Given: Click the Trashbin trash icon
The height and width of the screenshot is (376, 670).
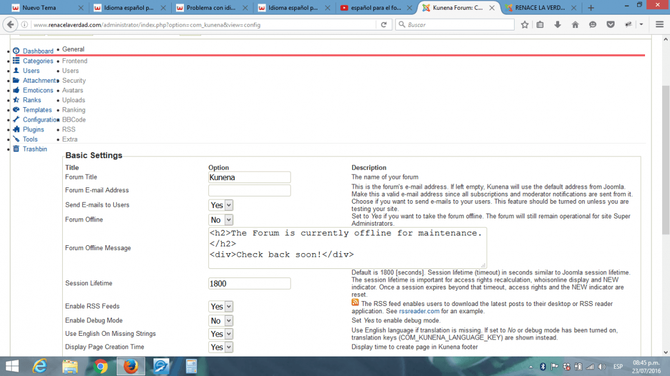Looking at the screenshot, I should pos(16,149).
